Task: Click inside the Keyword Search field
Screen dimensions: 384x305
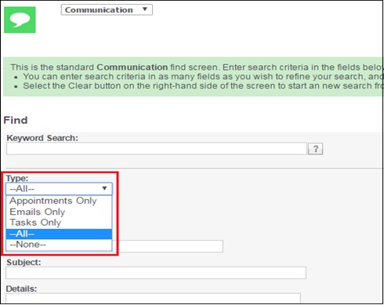Action: pyautogui.click(x=157, y=149)
